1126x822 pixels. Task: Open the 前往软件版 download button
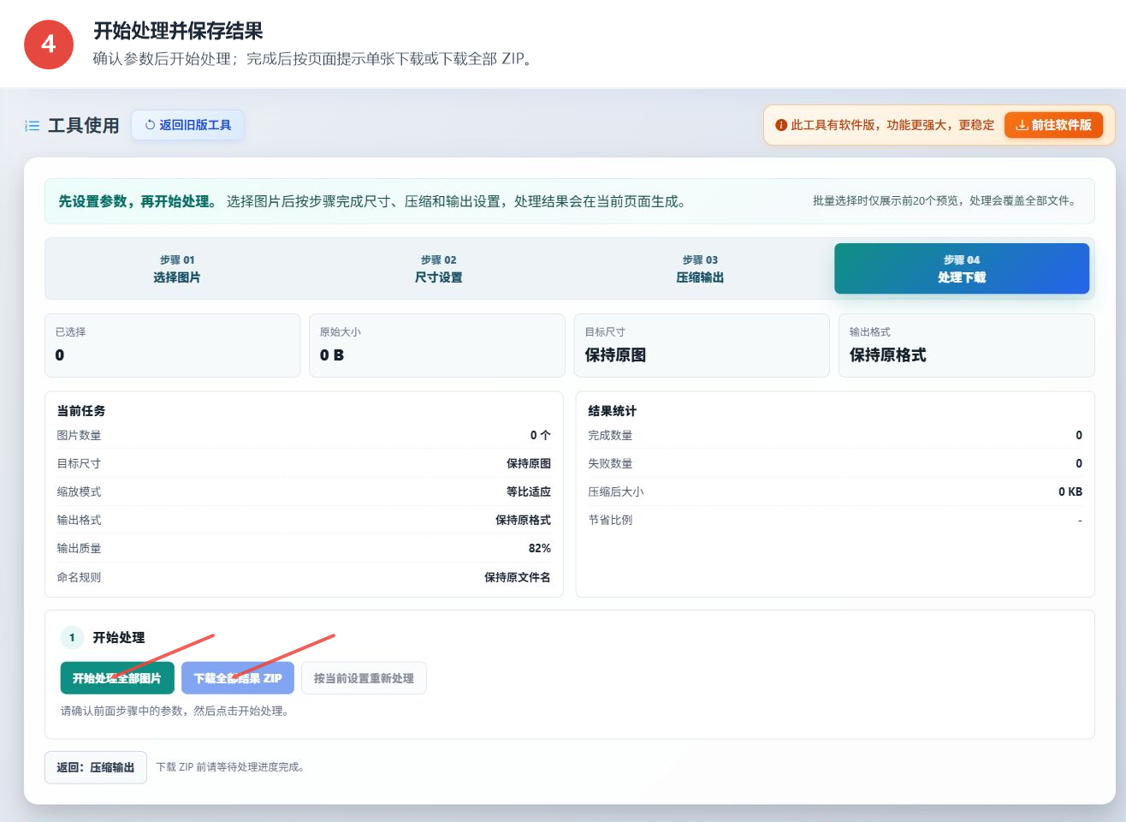pyautogui.click(x=1053, y=125)
